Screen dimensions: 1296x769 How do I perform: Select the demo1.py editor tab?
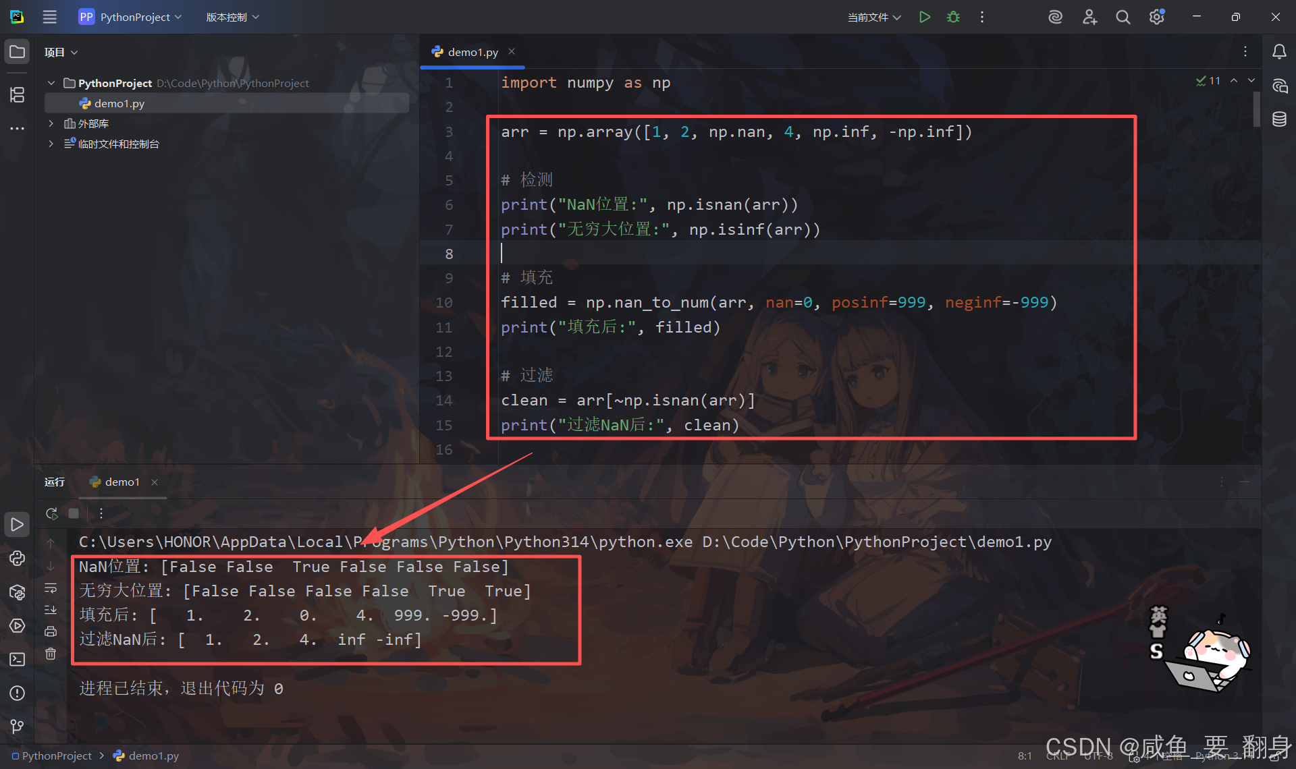[473, 52]
